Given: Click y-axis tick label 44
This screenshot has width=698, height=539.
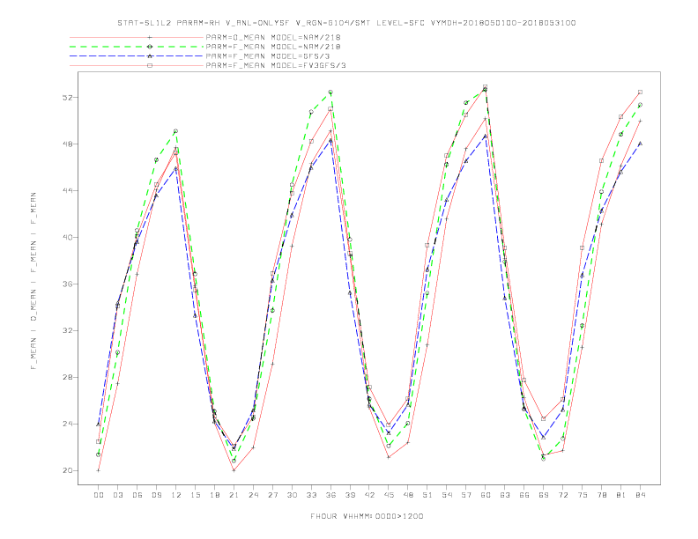Looking at the screenshot, I should pyautogui.click(x=67, y=191).
